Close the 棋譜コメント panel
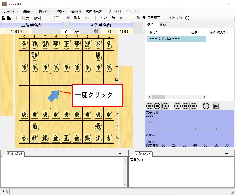This screenshot has height=195, width=235. [124, 154]
